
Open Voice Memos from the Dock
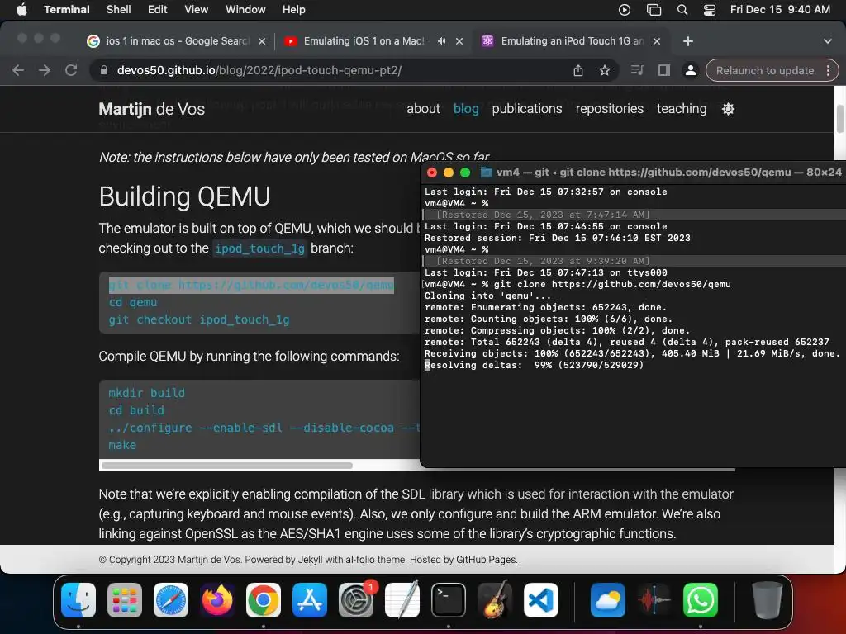(x=654, y=600)
